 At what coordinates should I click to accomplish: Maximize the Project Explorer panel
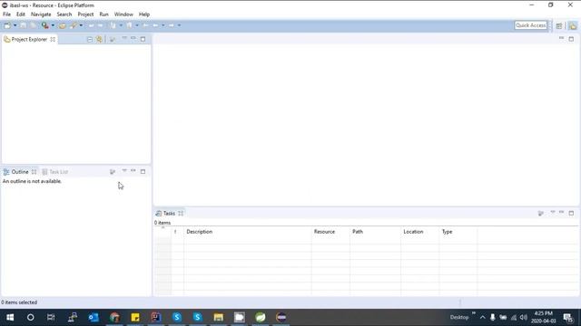click(143, 39)
